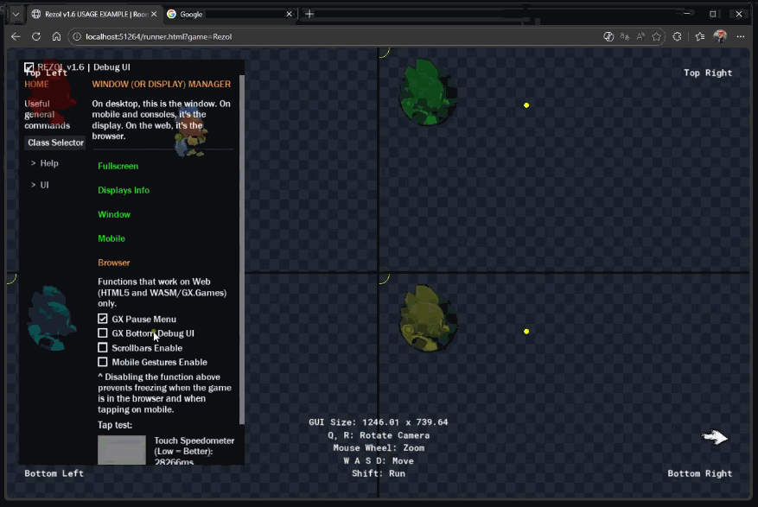Click the translate icon in address bar
The image size is (758, 507).
[625, 36]
